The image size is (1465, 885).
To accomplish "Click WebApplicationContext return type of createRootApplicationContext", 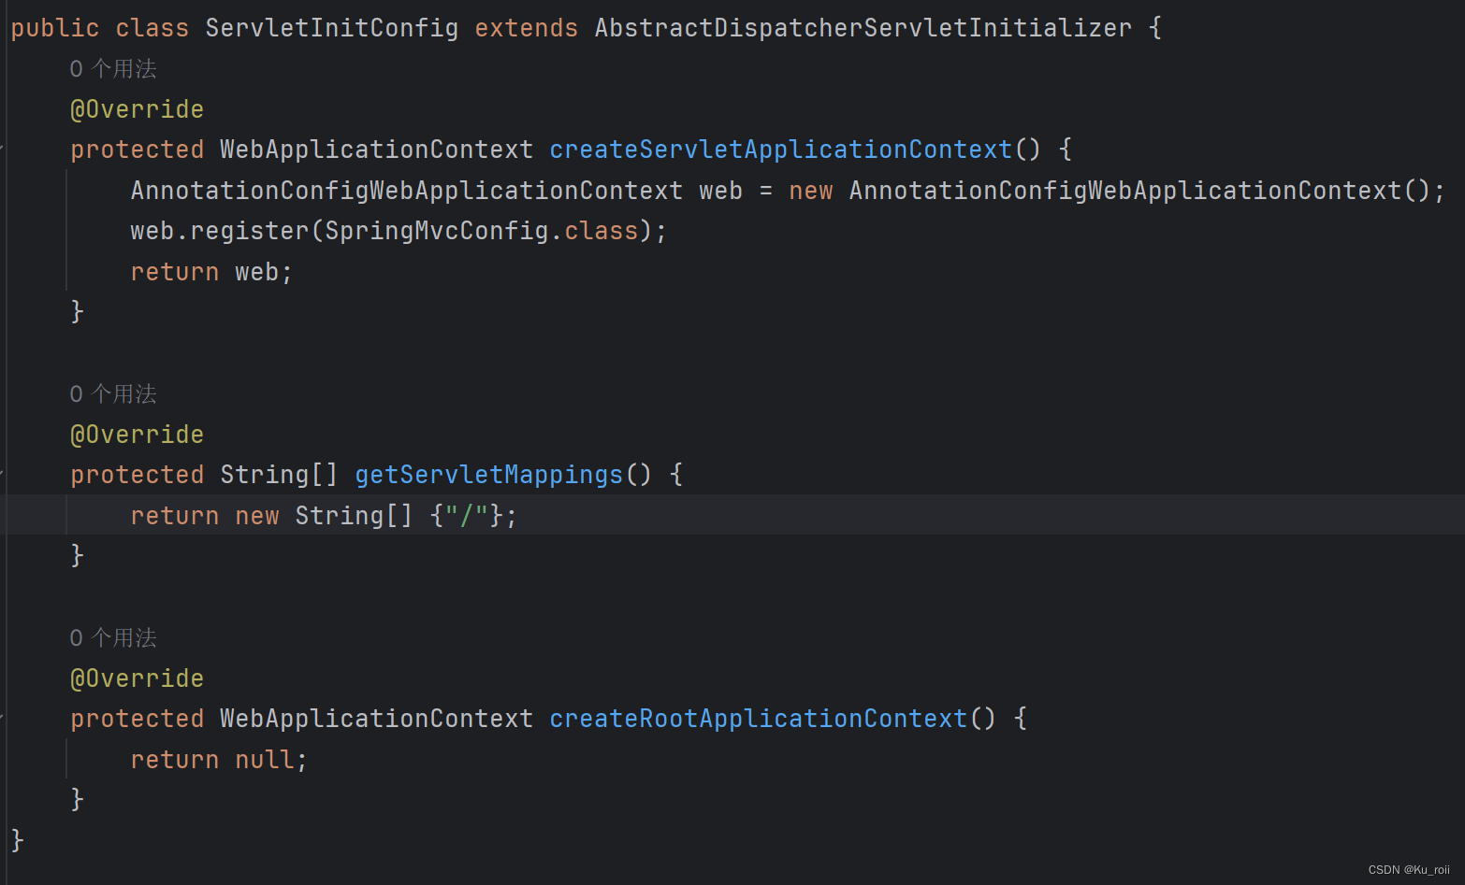I will click(x=377, y=719).
